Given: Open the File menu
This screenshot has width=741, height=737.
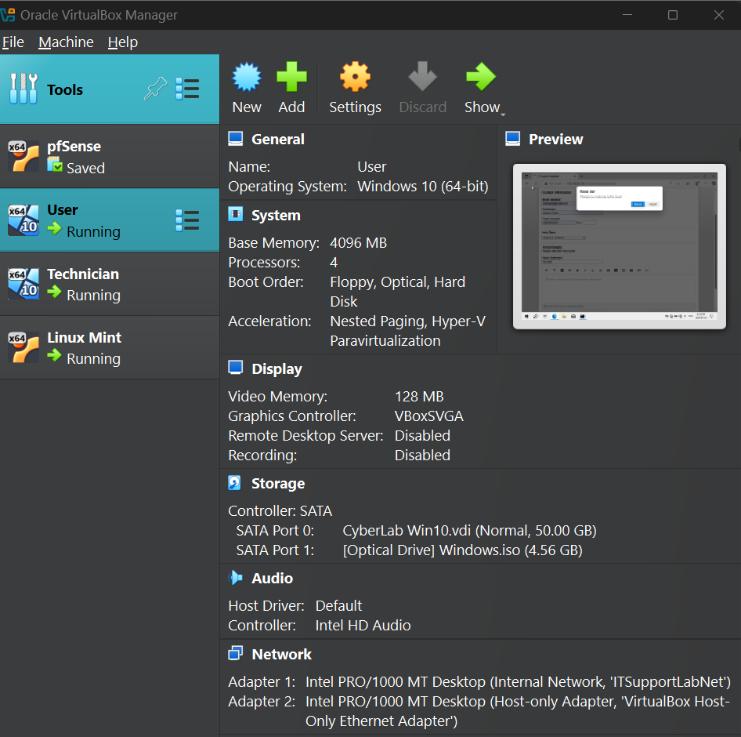Looking at the screenshot, I should pos(13,42).
